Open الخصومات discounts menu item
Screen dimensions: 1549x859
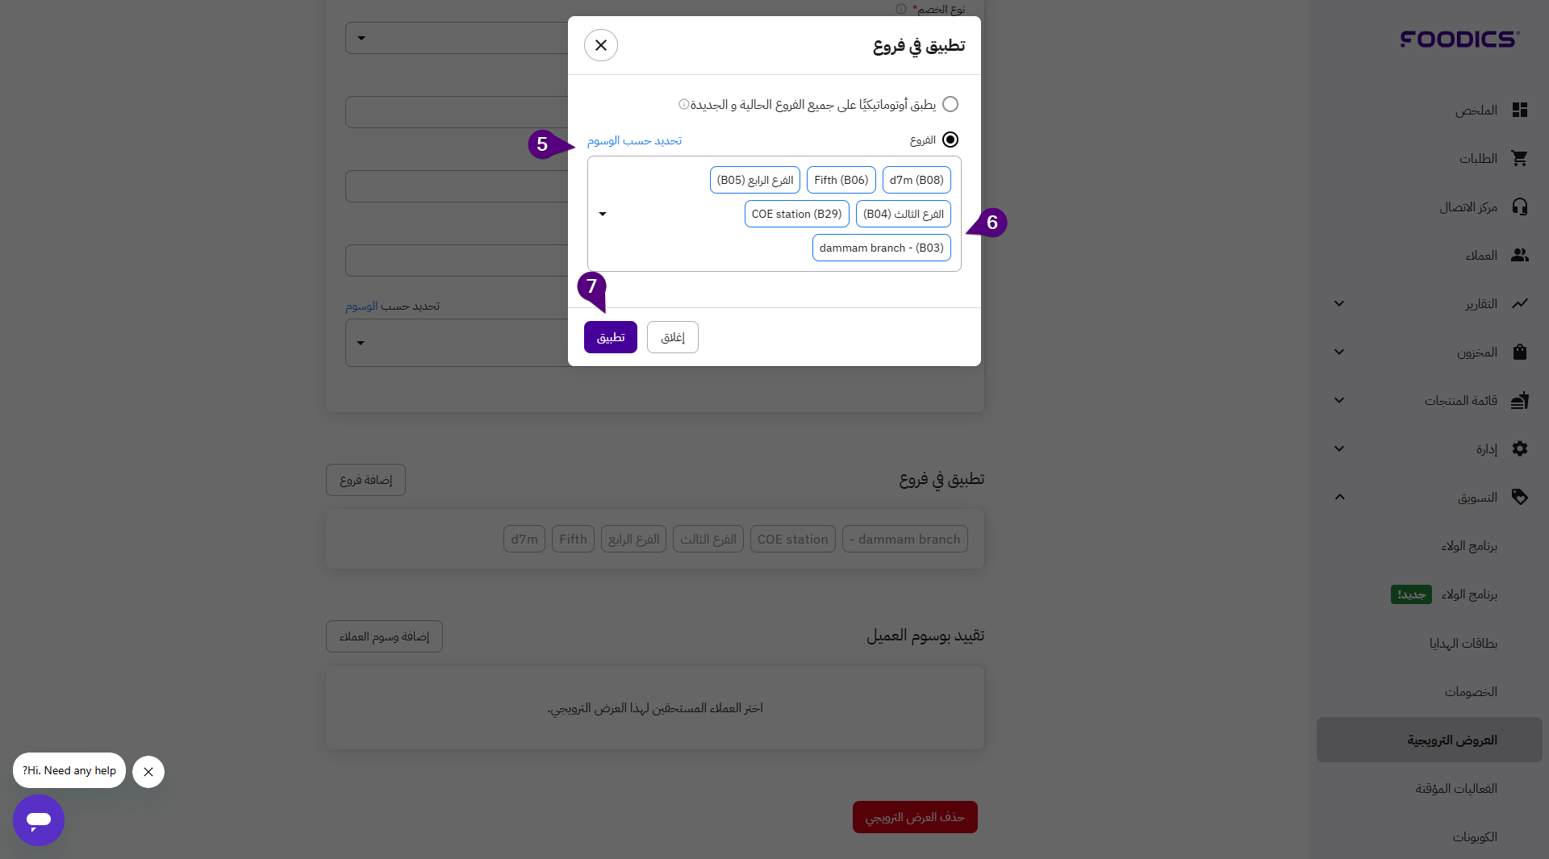point(1471,691)
